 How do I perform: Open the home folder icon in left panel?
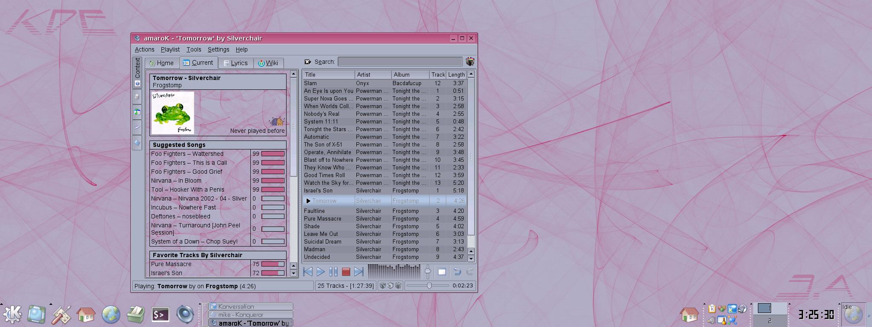pyautogui.click(x=86, y=315)
